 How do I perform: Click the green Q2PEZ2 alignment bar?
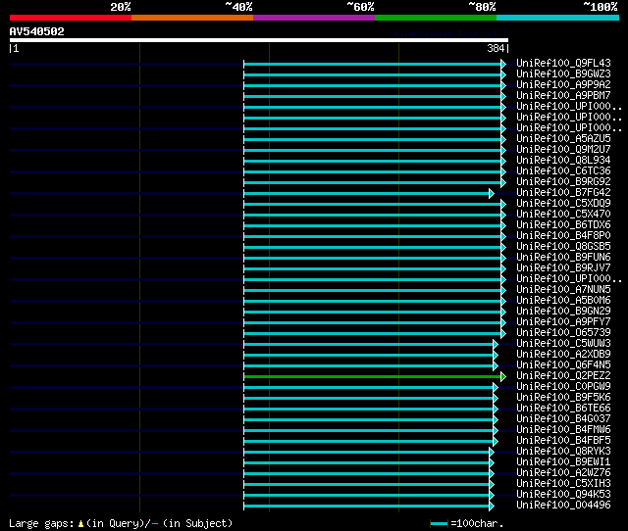click(x=373, y=376)
